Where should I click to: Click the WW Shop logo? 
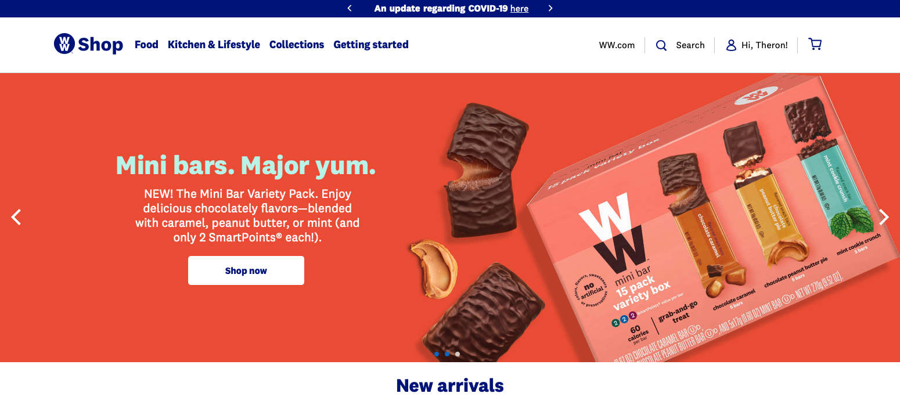point(88,44)
